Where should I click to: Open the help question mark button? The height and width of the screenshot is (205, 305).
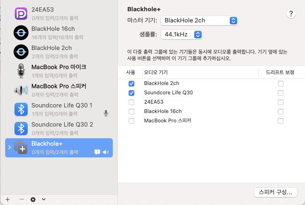[291, 14]
